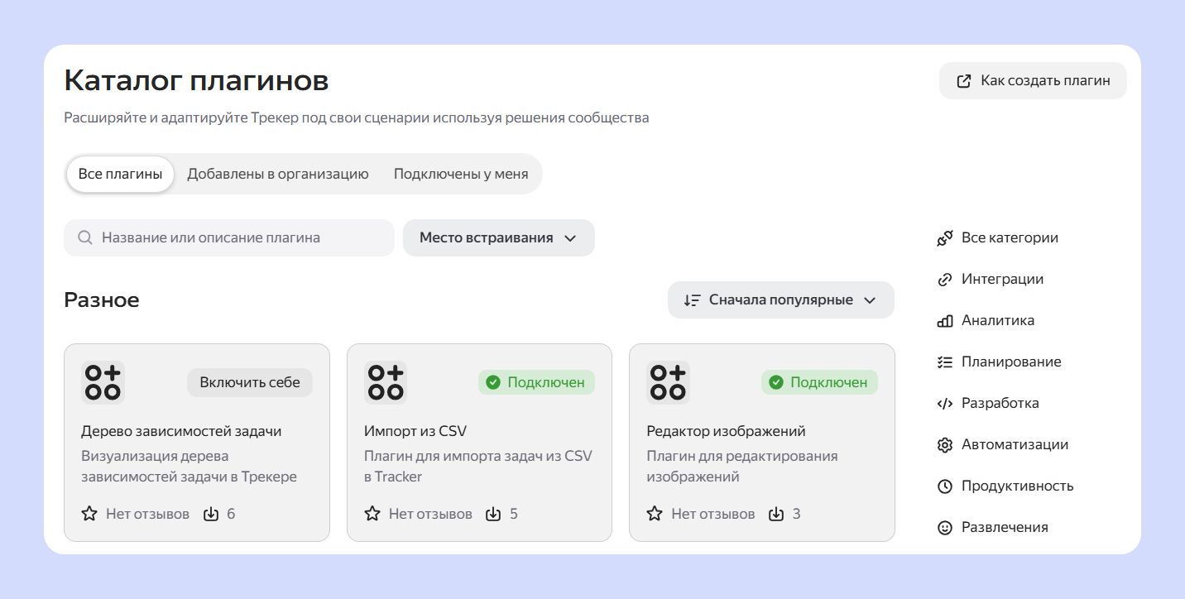This screenshot has width=1185, height=599.
Task: Choose the Автоматизации category
Action: 1003,444
